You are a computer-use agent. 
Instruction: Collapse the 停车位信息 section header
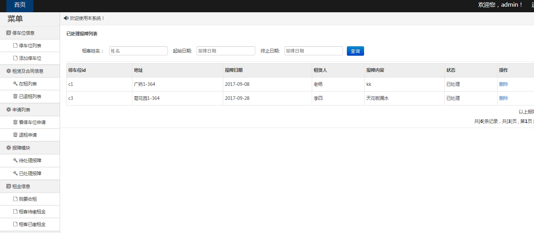(30, 33)
